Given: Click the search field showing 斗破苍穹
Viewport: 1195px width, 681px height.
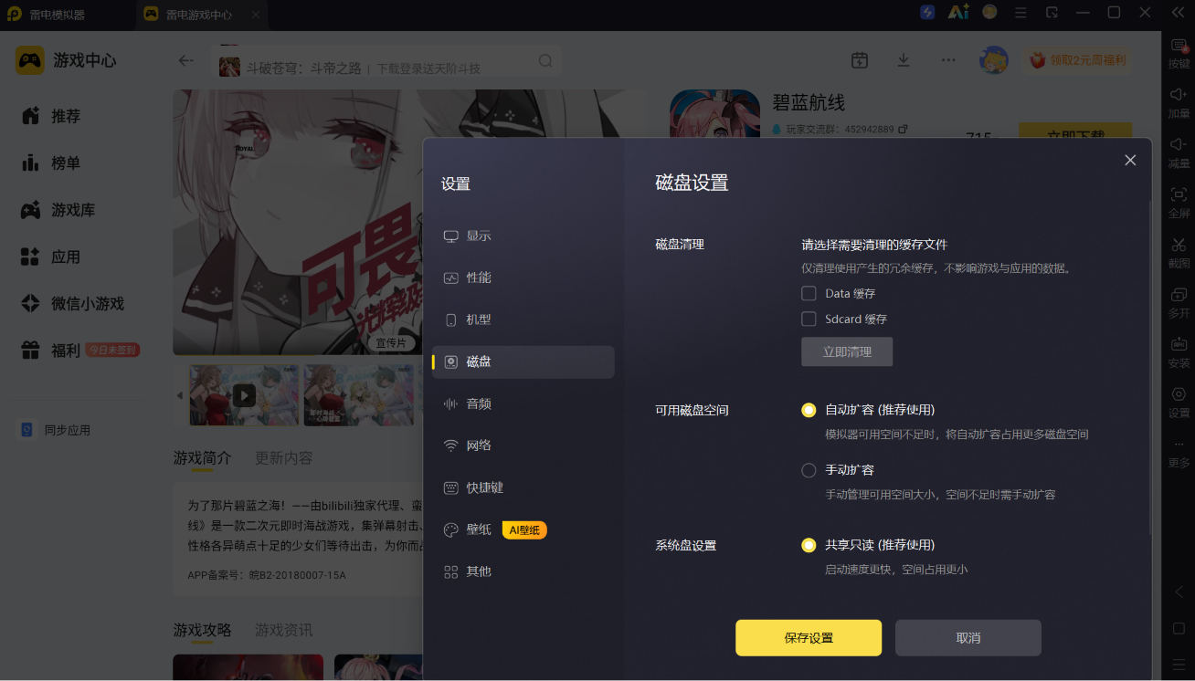Looking at the screenshot, I should 387,61.
